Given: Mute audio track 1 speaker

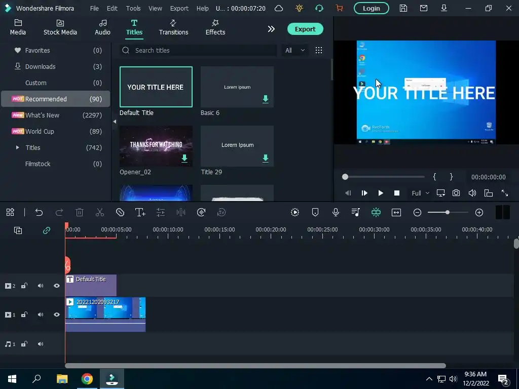Looking at the screenshot, I should [41, 344].
